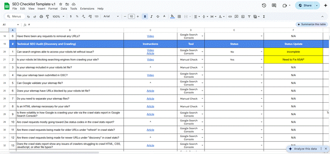Click Analyze this data button
Screen dimensions: 330x154
pyautogui.click(x=303, y=149)
